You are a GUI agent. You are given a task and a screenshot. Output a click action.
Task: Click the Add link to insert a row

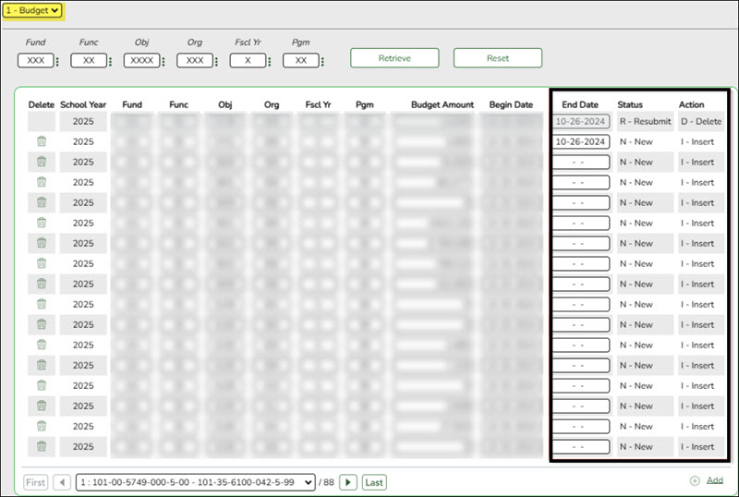714,481
